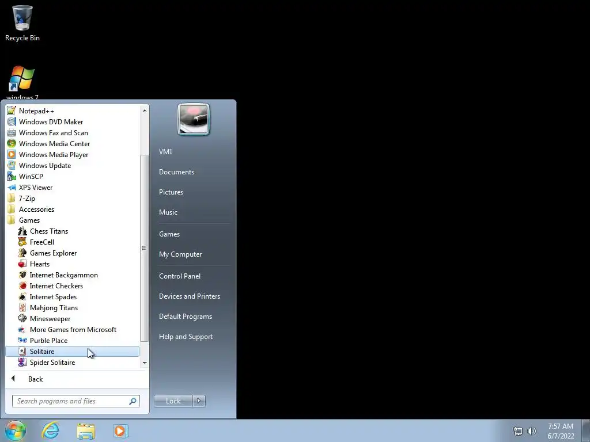This screenshot has height=442, width=590.
Task: Launch FreeCell
Action: [72, 242]
